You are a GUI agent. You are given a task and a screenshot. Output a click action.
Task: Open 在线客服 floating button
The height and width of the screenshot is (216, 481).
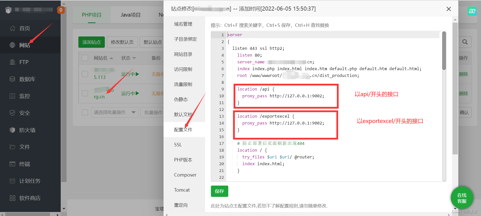(x=462, y=198)
